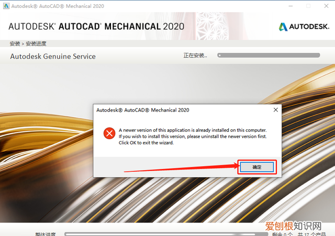Close the installer window
The width and height of the screenshot is (335, 236).
(326, 6)
